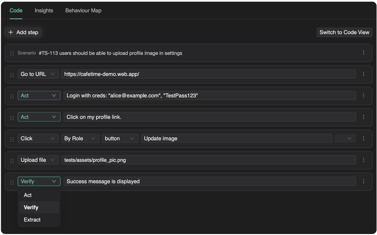The width and height of the screenshot is (377, 235).
Task: Click the Success message is displayed text field
Action: (210, 181)
